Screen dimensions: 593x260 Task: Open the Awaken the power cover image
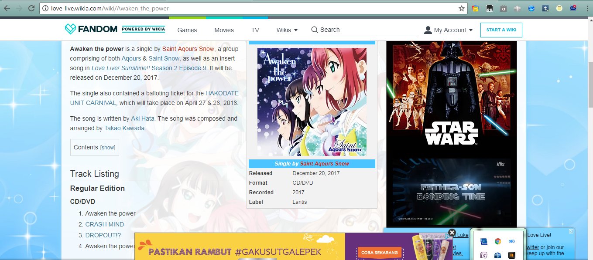click(x=312, y=102)
